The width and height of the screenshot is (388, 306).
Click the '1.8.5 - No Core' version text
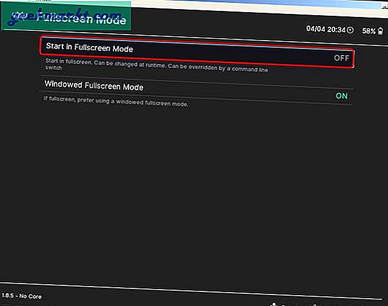22,296
